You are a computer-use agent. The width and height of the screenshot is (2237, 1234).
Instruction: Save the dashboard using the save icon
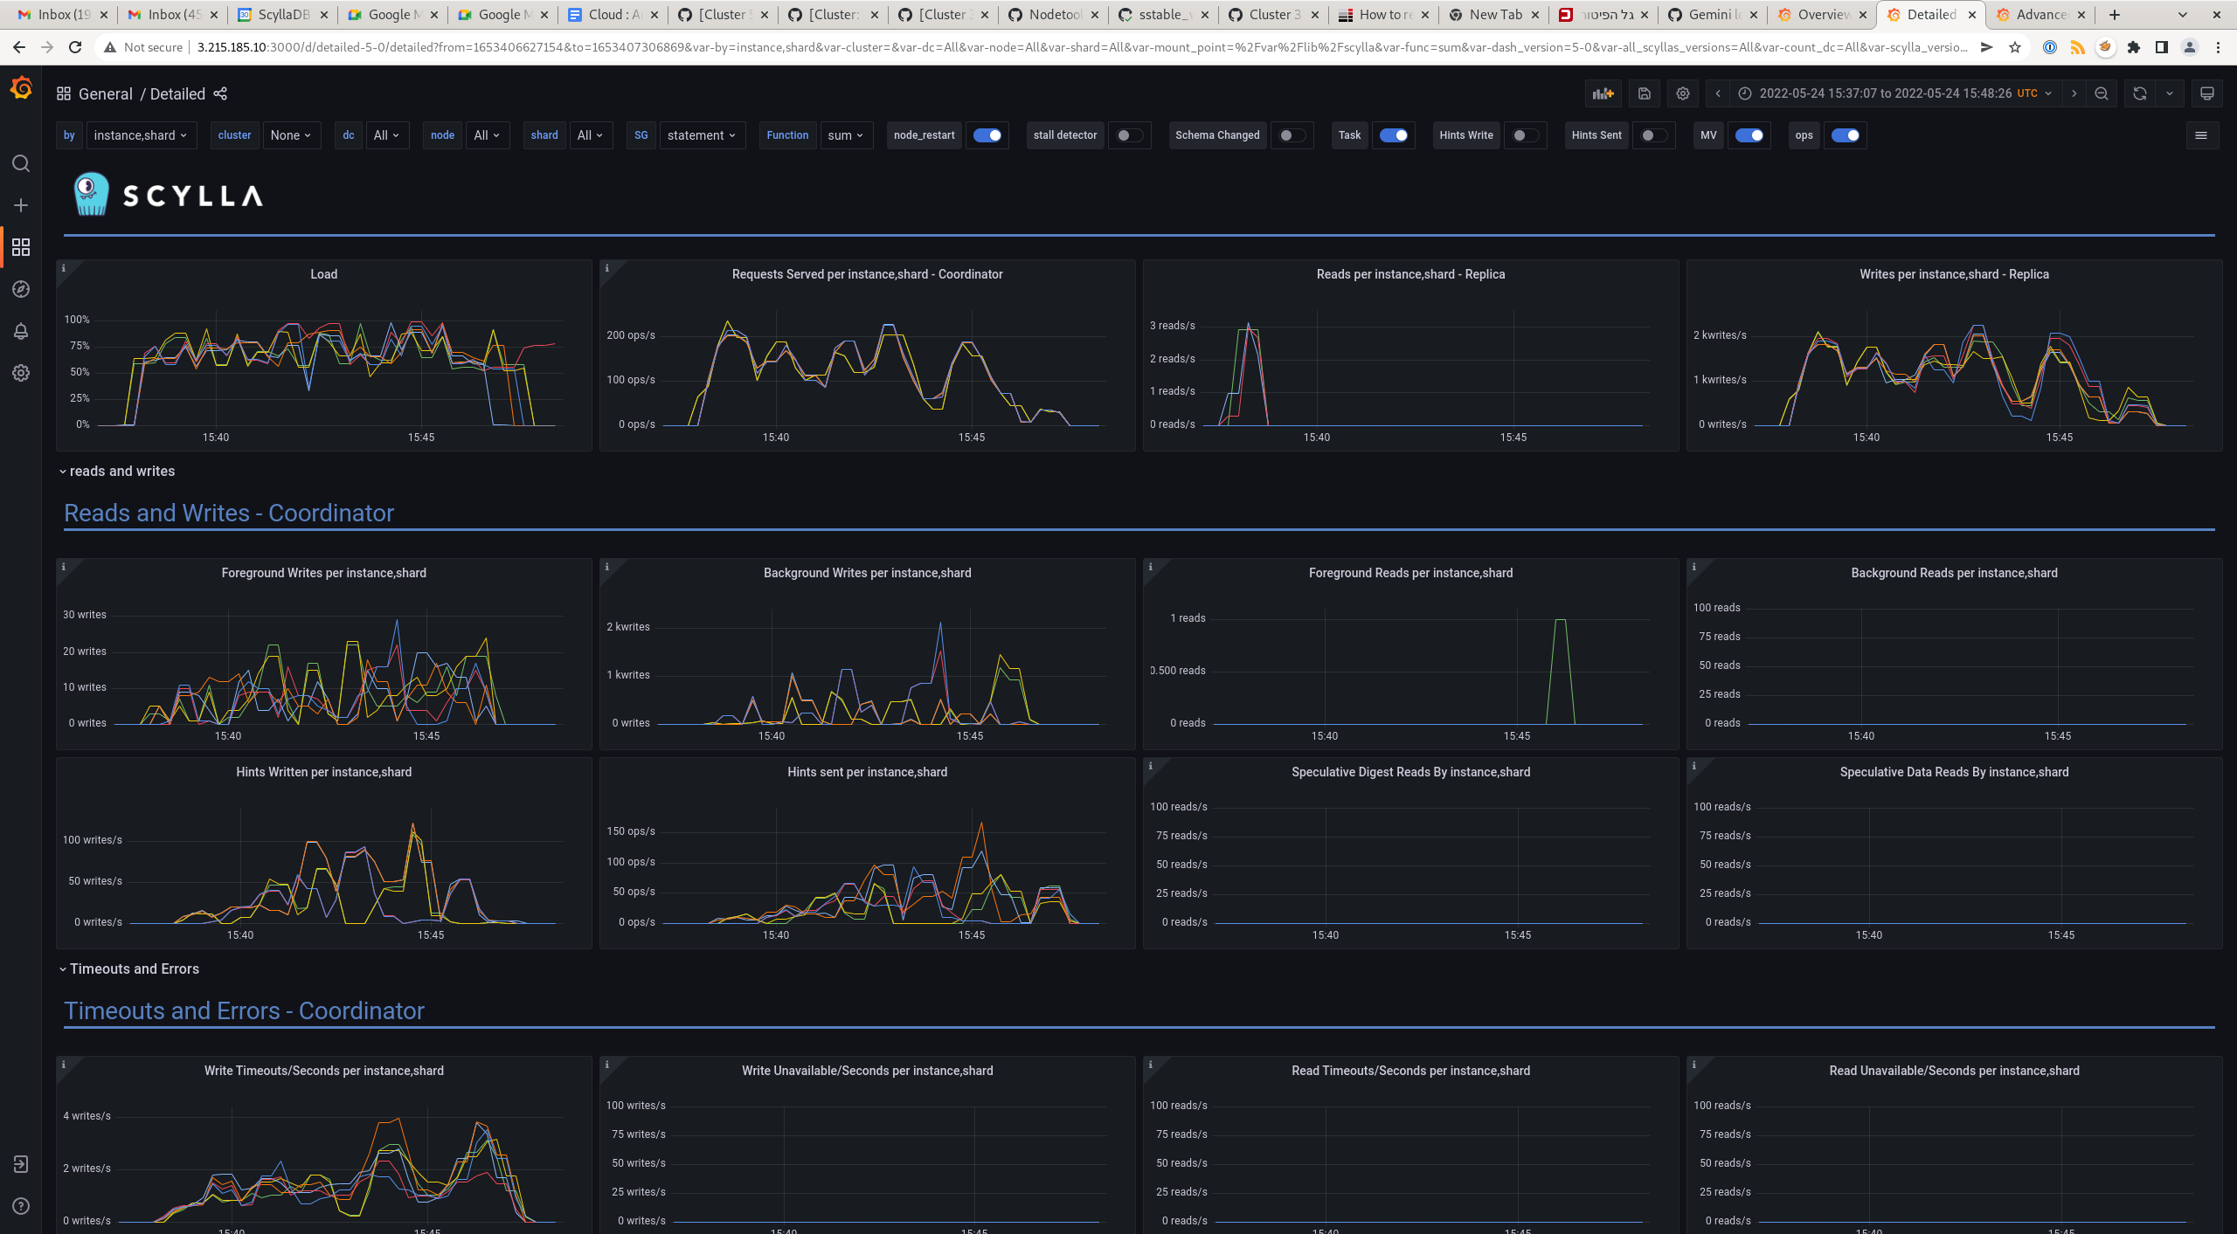point(1644,93)
